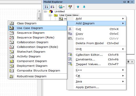
Task: Open the Unit submenu
Action: (x=96, y=49)
